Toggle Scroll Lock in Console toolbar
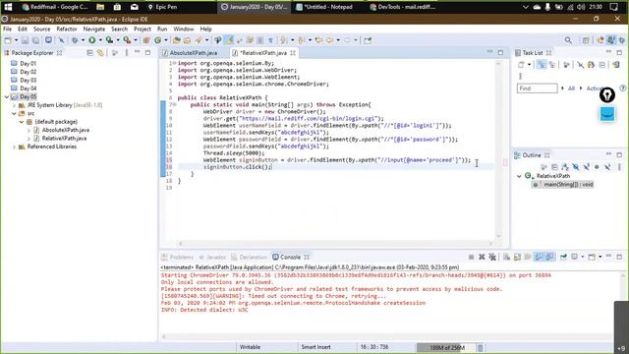Image resolution: width=629 pixels, height=354 pixels. pos(517,257)
